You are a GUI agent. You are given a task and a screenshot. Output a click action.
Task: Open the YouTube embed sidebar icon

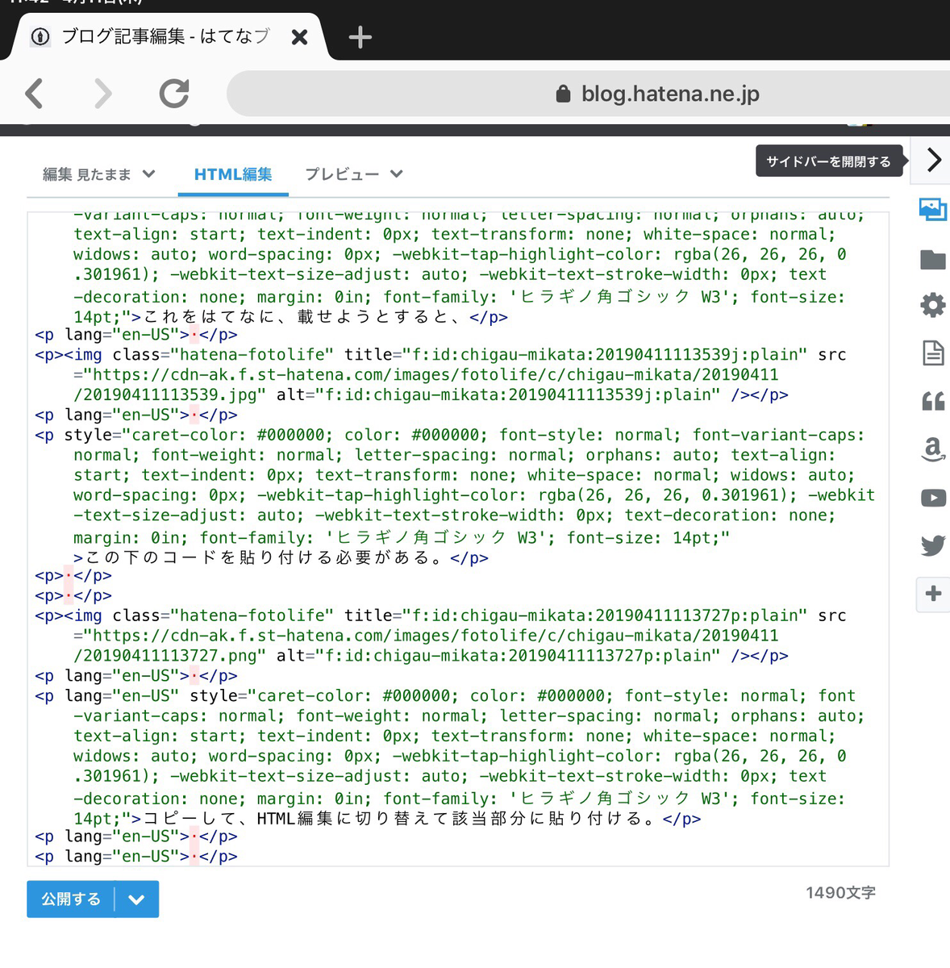pos(933,498)
